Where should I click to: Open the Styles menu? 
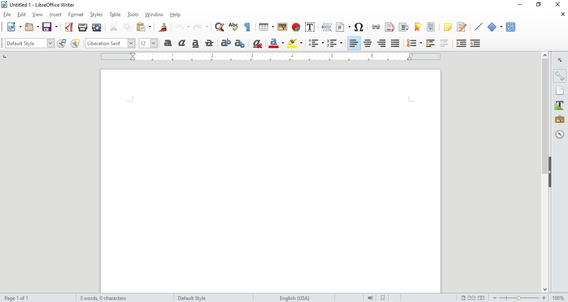click(x=96, y=15)
